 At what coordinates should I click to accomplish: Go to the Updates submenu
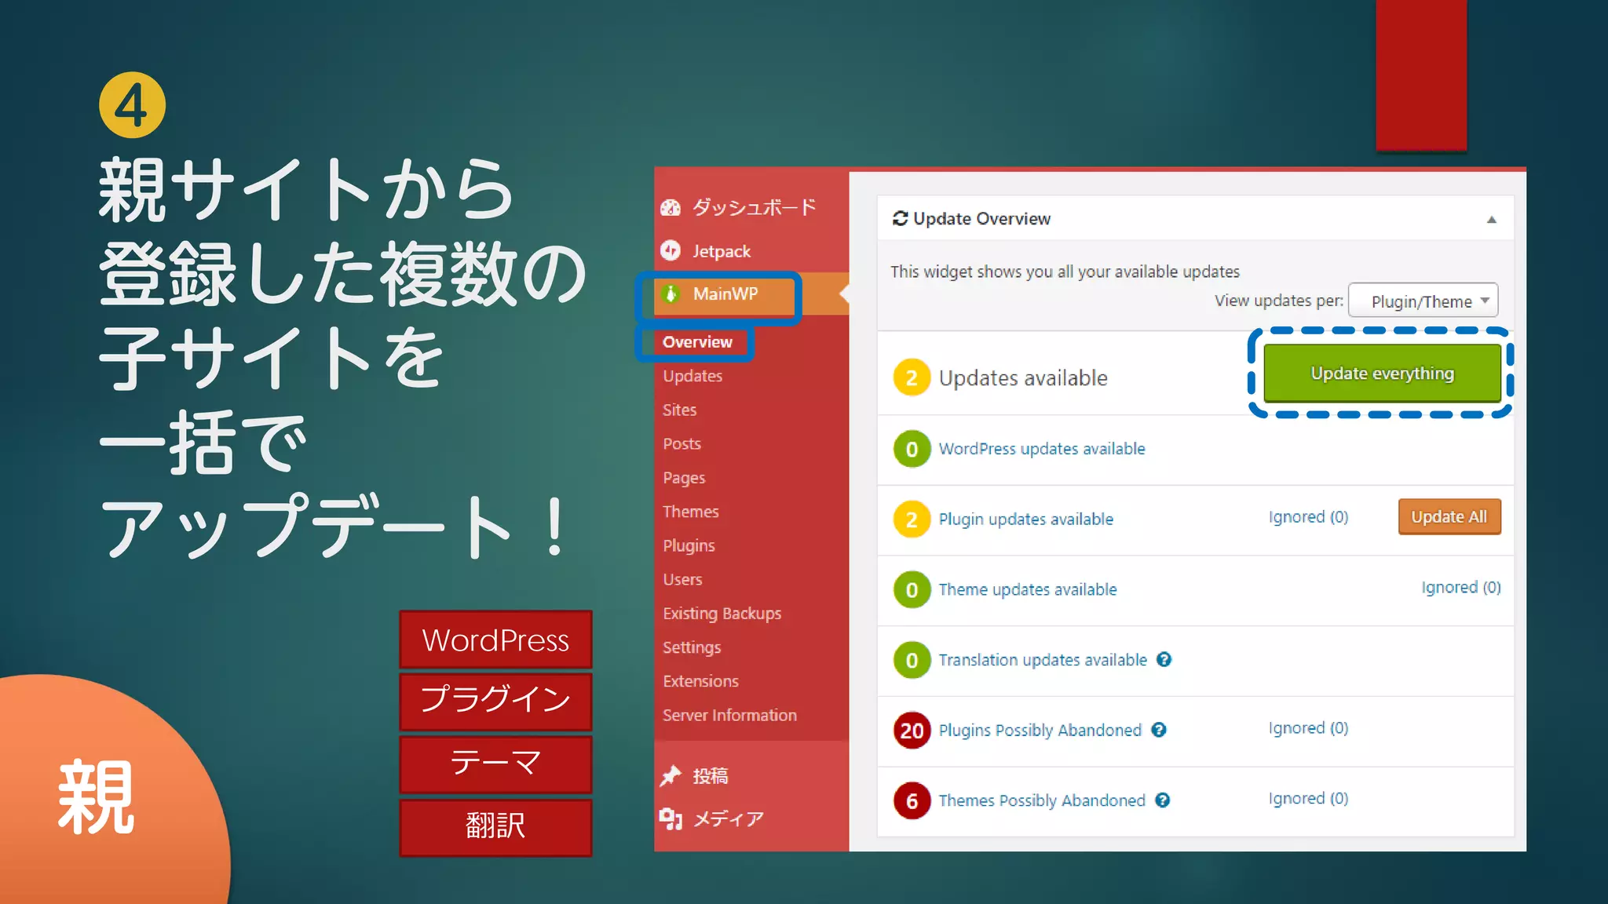tap(692, 376)
